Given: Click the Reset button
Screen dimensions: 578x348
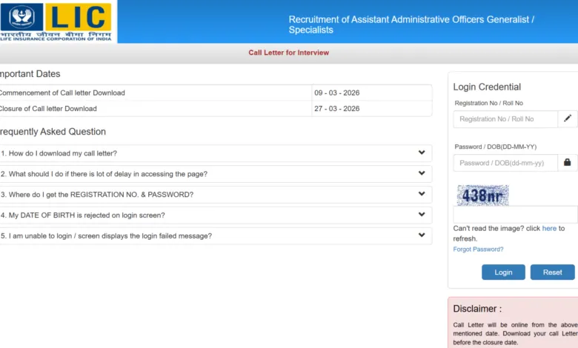Looking at the screenshot, I should tap(552, 272).
